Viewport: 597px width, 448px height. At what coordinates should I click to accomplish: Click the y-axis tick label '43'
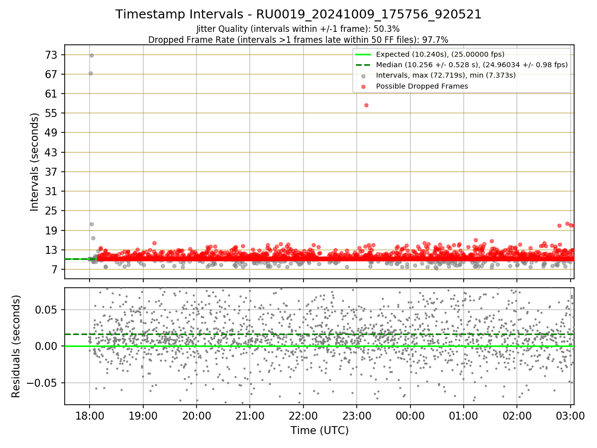(52, 152)
